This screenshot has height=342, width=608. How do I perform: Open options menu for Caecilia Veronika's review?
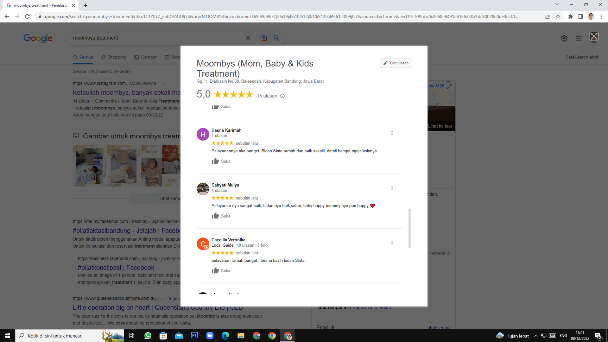click(x=392, y=243)
